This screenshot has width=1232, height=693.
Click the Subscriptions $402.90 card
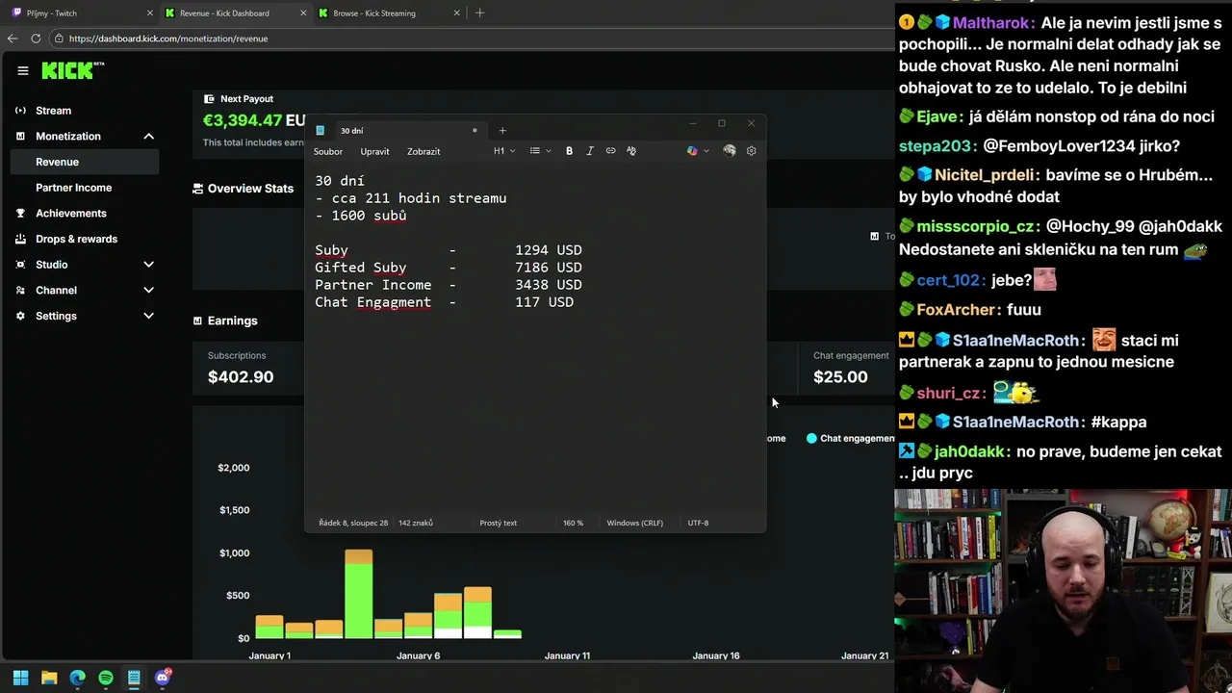pos(247,369)
